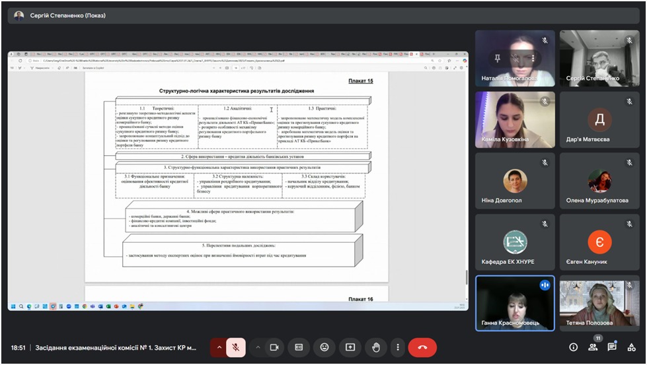Click the present screen icon
The image size is (647, 365).
[x=350, y=347]
